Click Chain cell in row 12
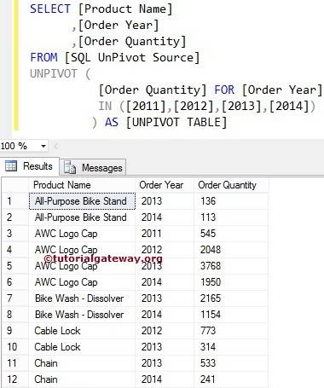Viewport: 324px width, 388px height. (x=46, y=379)
